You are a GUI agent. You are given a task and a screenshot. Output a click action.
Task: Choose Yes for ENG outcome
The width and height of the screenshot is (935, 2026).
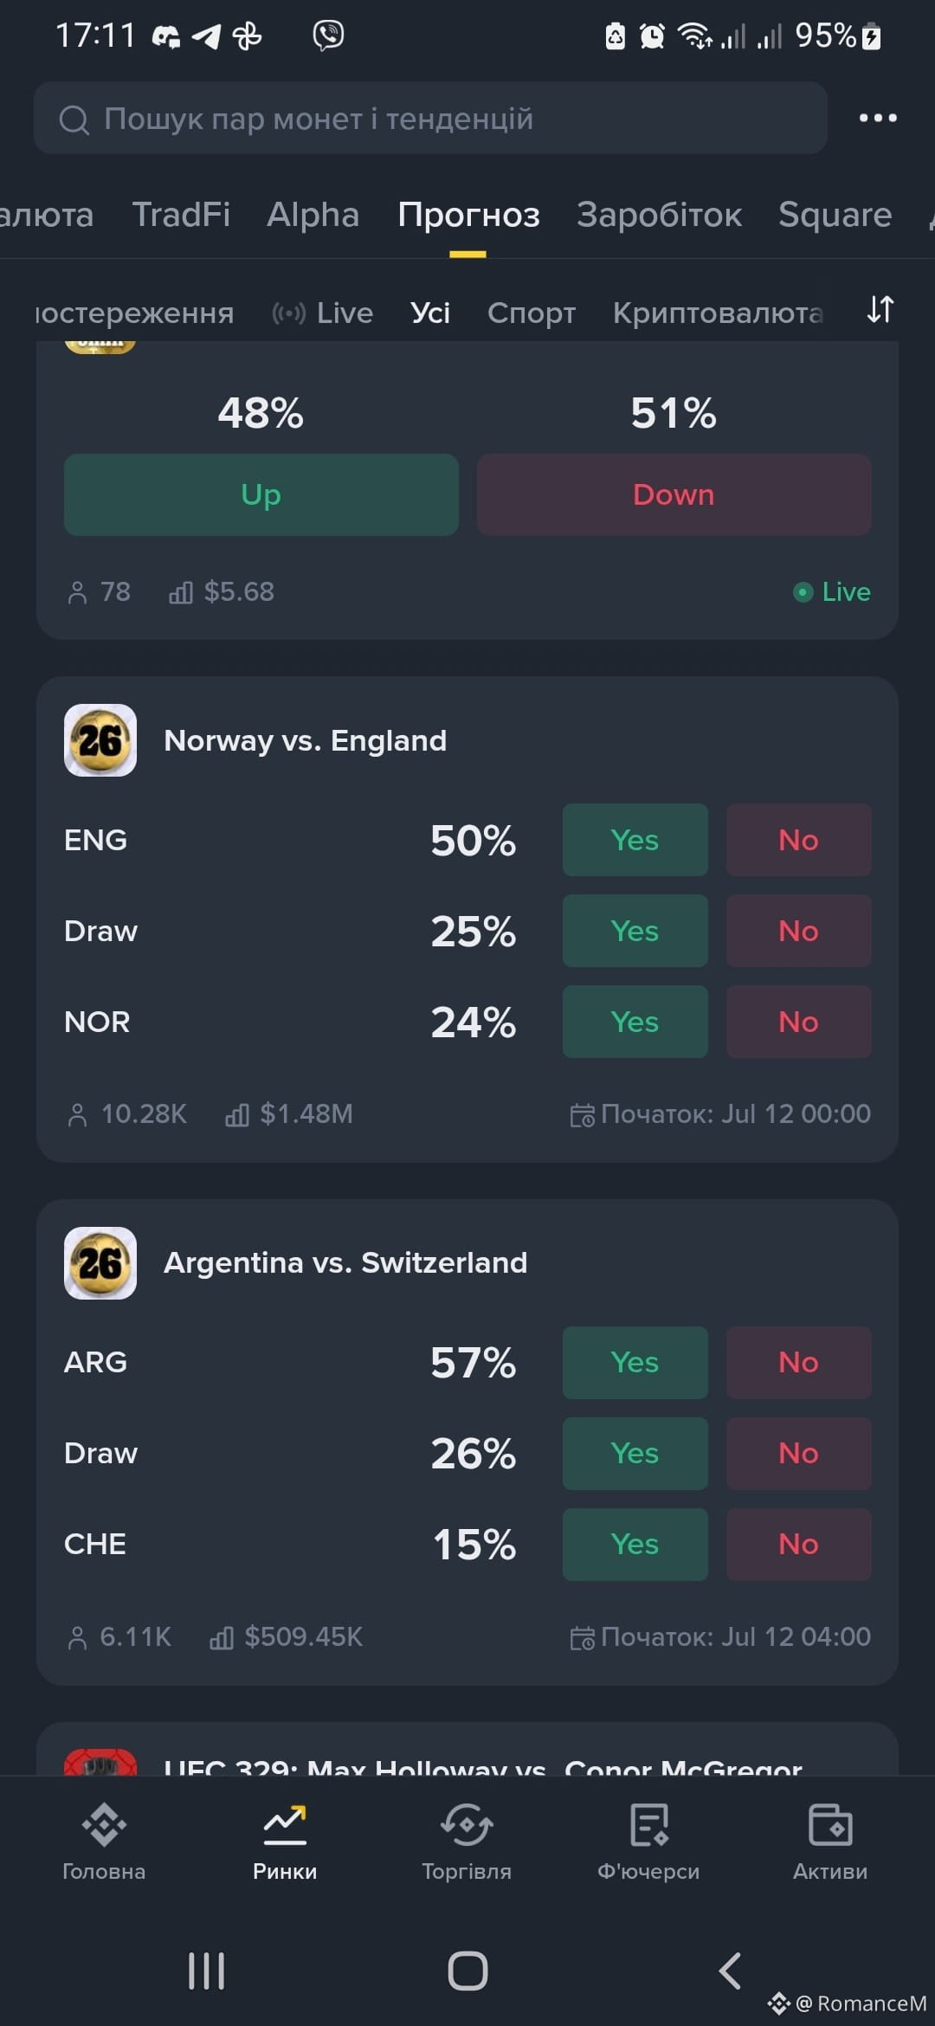click(635, 840)
